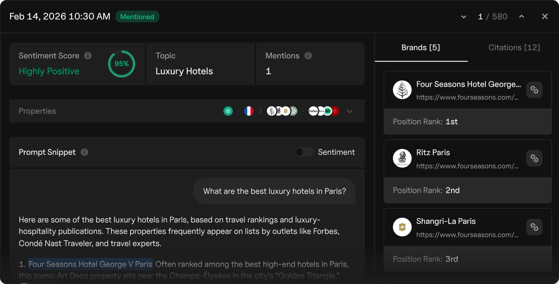Open the highlighted Four Seasons Hotel George V Paris link
This screenshot has height=284, width=559.
coord(90,264)
